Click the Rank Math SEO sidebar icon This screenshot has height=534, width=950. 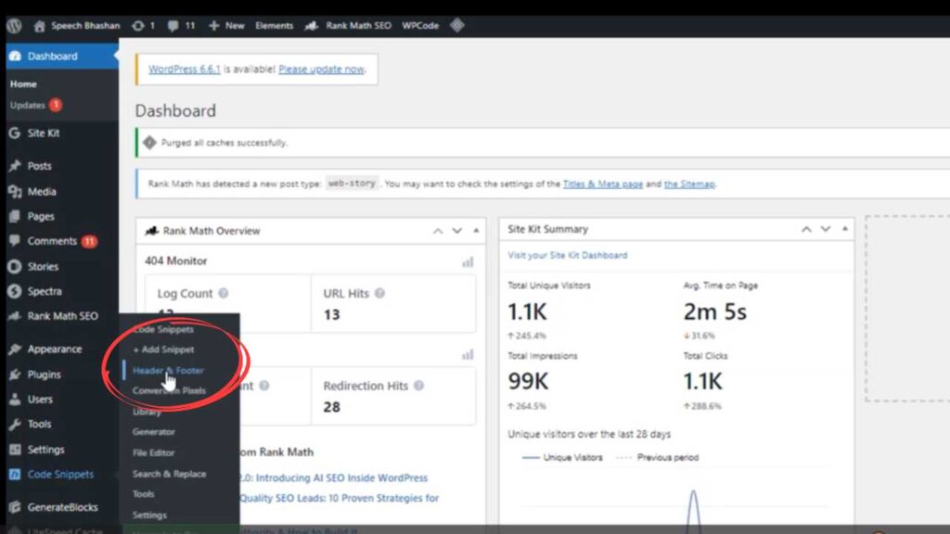(15, 316)
